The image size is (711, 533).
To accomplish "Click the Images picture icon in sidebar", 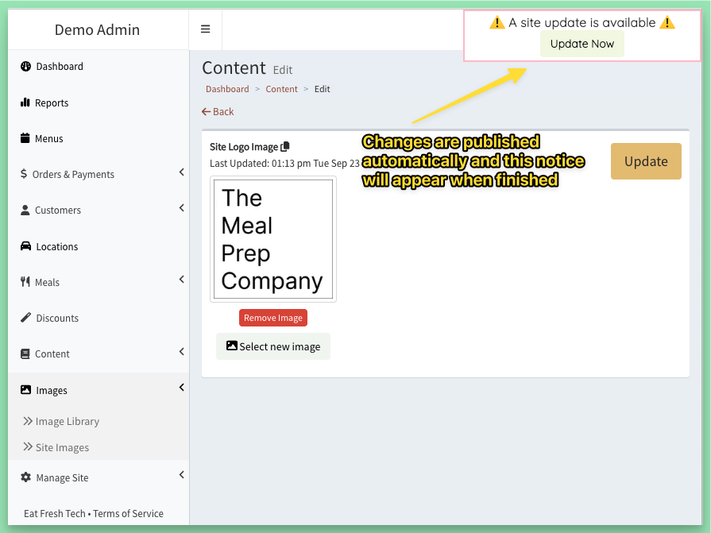I will tap(26, 390).
